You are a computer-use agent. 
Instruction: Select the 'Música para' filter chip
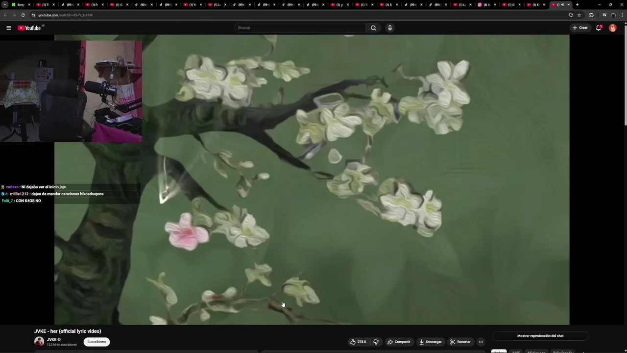[536, 352]
